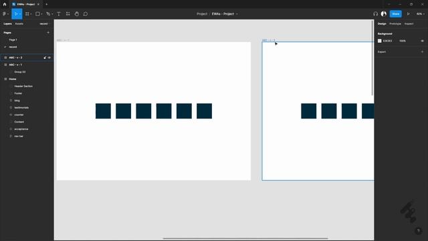The image size is (428, 241).
Task: Open shape tools dropdown arrow
Action: 41,14
